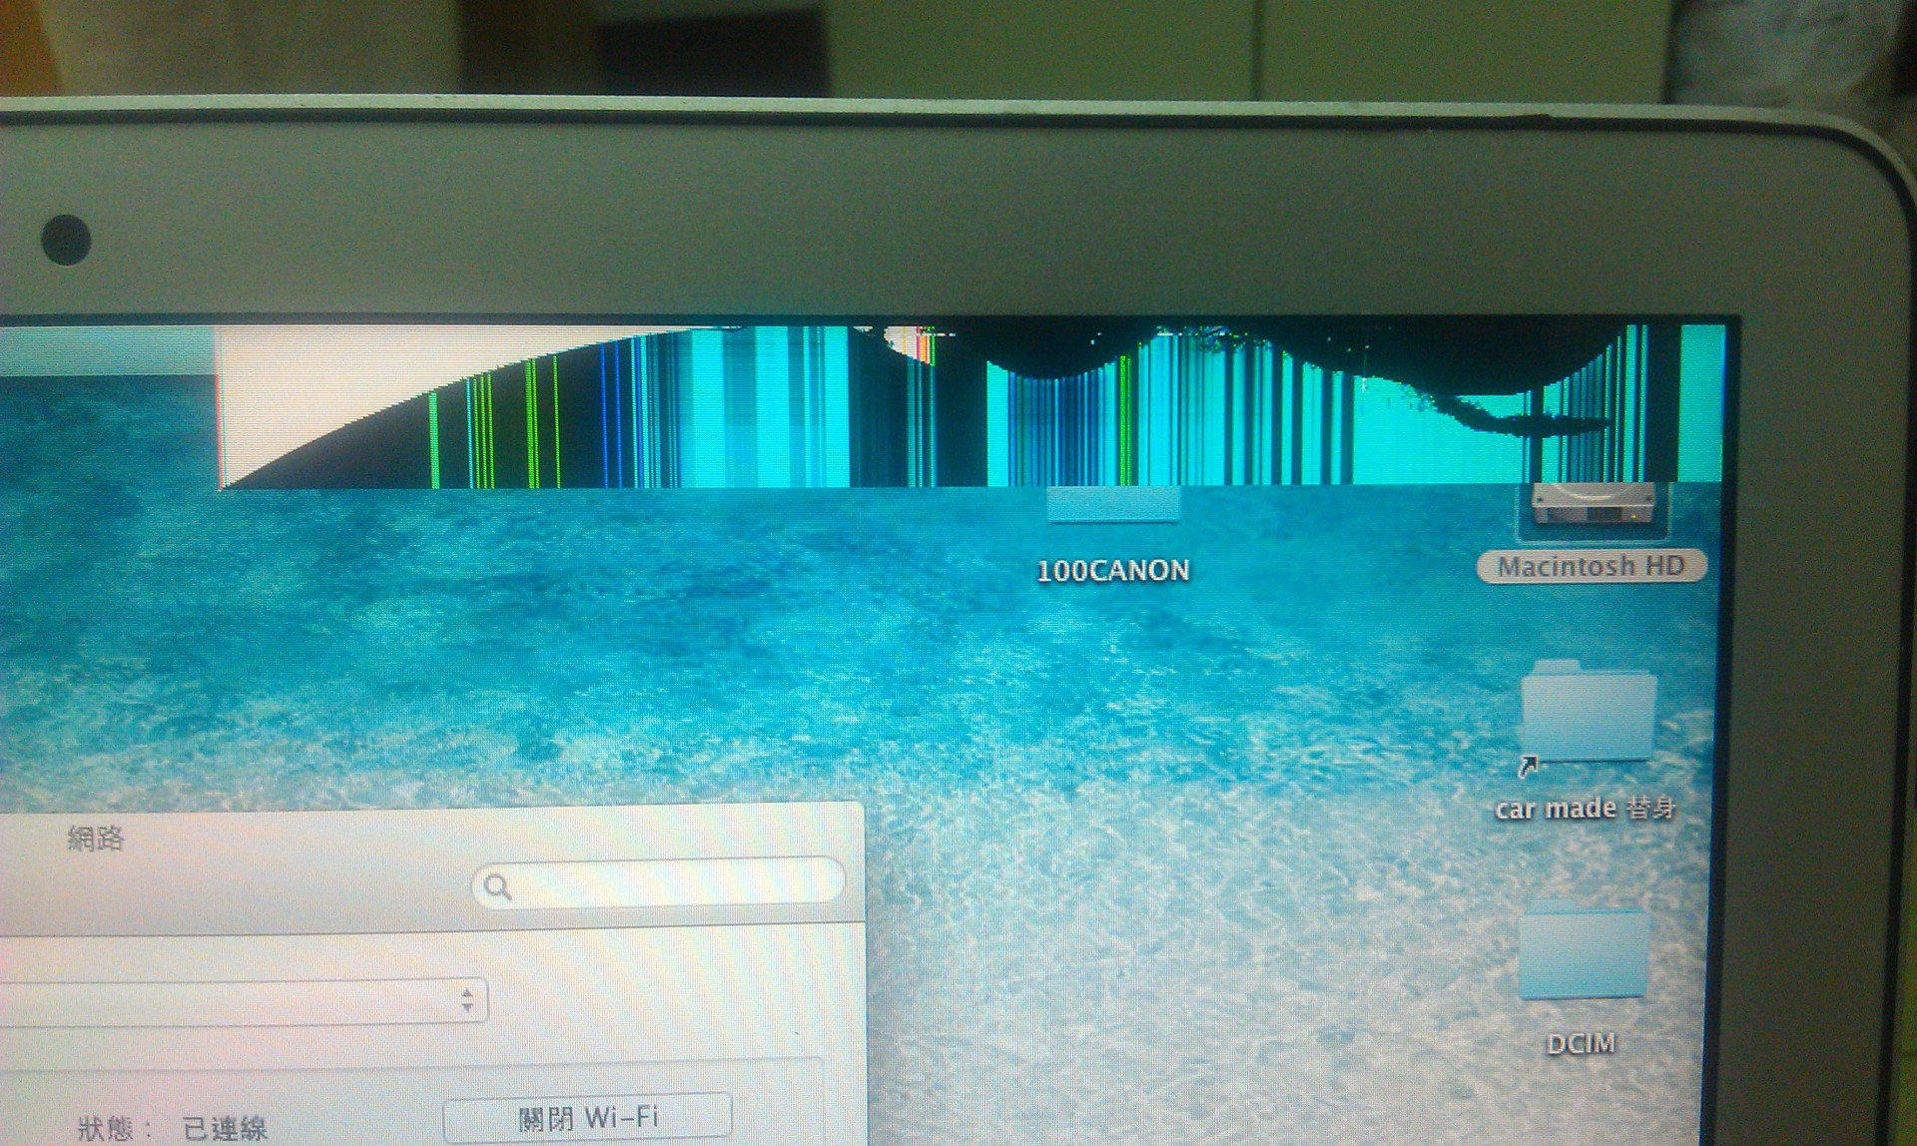
Task: Click the 網路 window title text
Action: click(96, 838)
